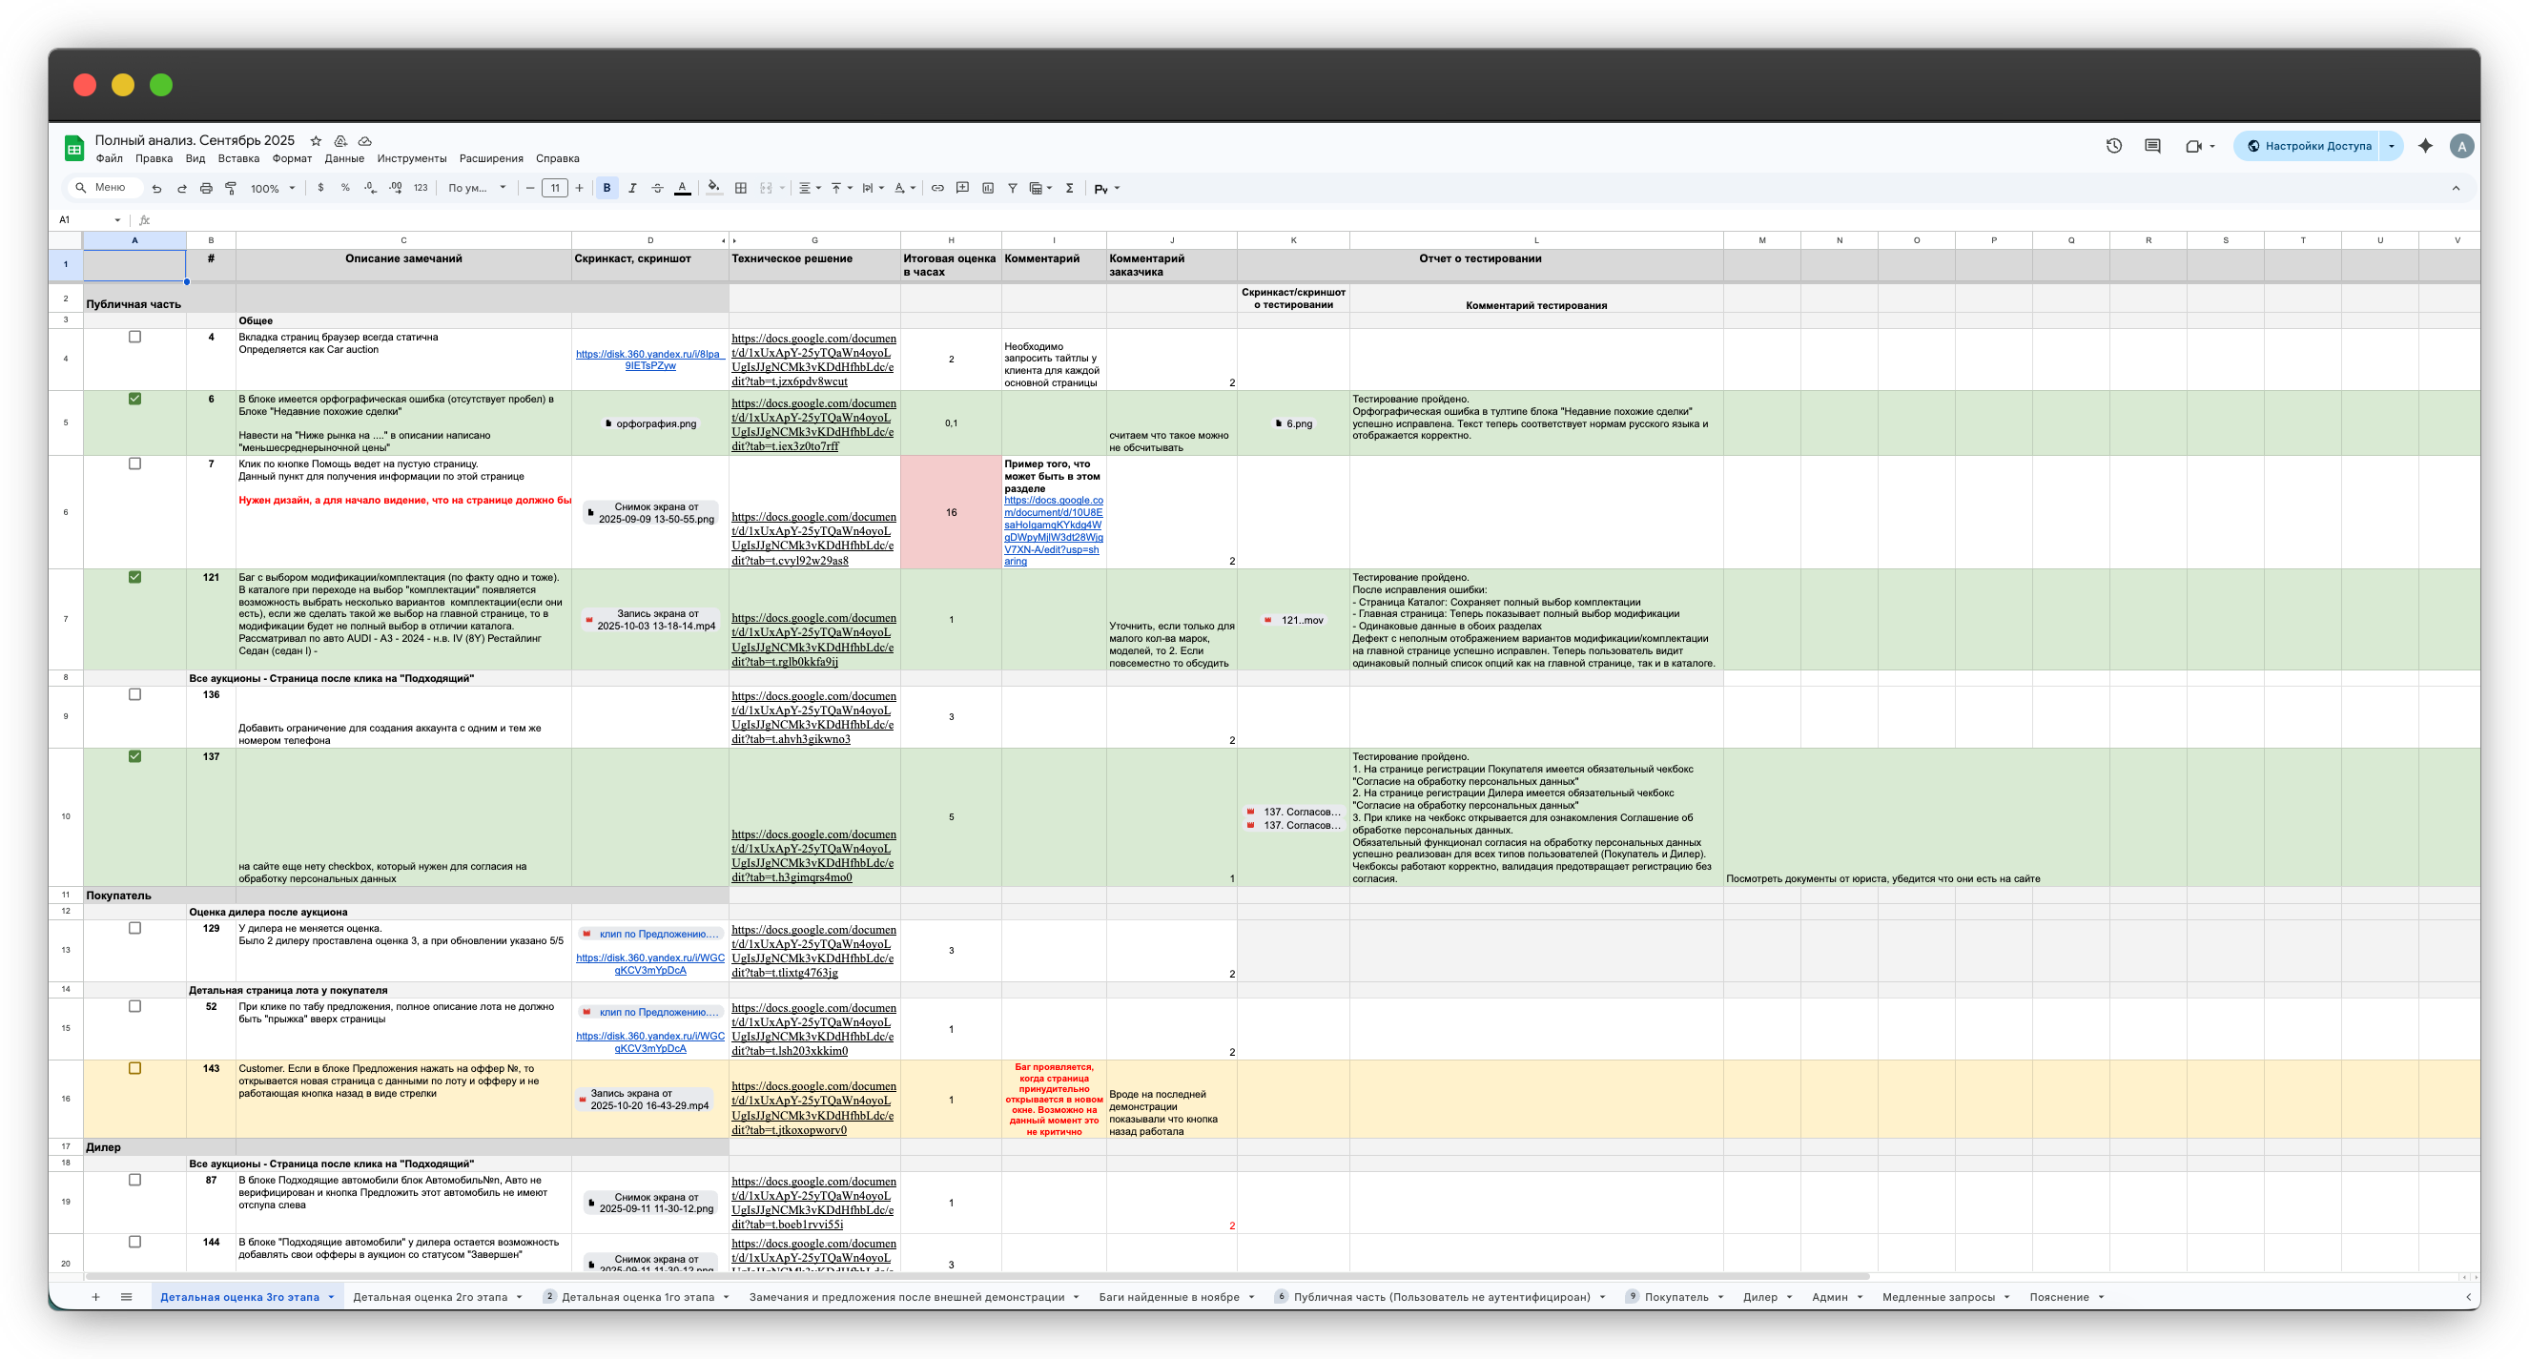Image resolution: width=2529 pixels, height=1359 pixels.
Task: Open the fill color picker
Action: click(713, 189)
